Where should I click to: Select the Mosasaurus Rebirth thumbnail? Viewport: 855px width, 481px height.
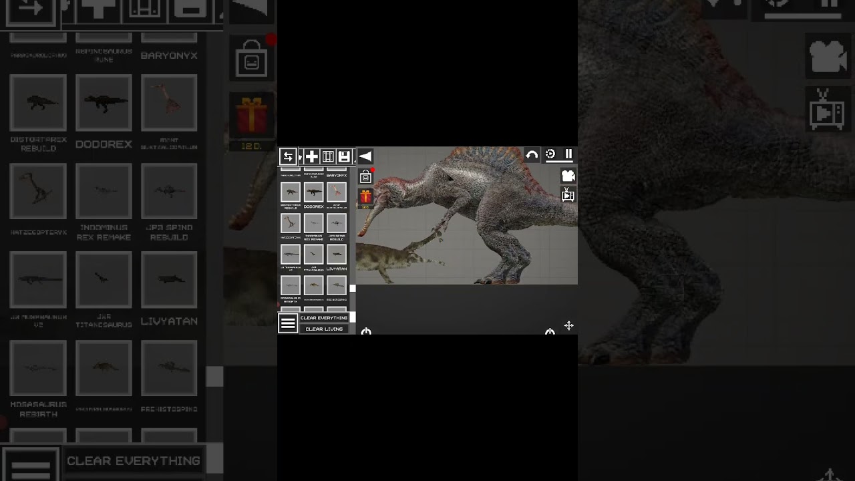tap(291, 285)
